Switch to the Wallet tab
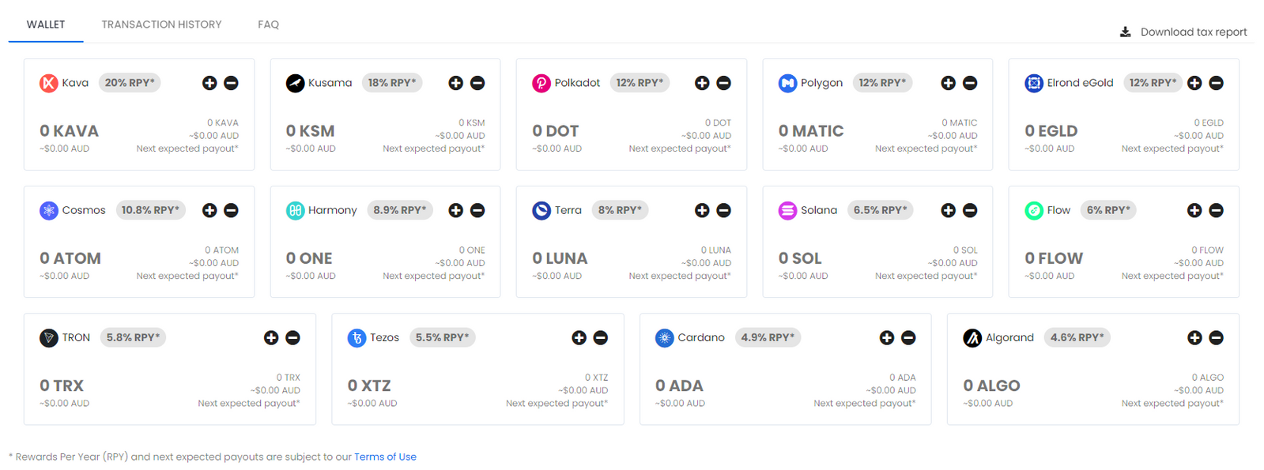Image resolution: width=1264 pixels, height=470 pixels. (46, 24)
